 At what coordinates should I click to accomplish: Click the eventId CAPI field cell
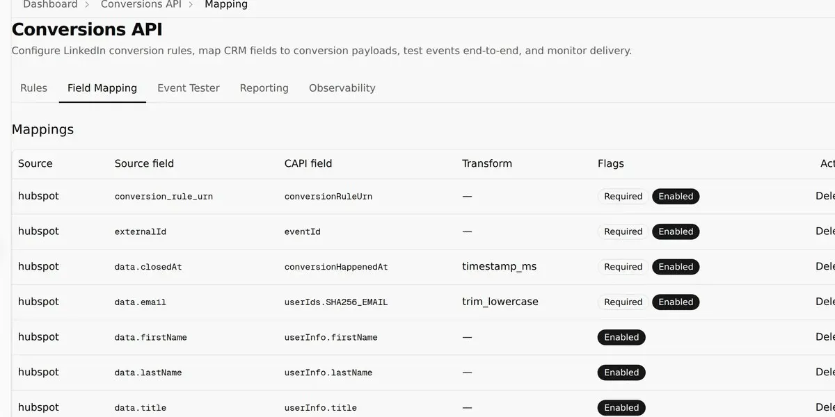tap(303, 231)
